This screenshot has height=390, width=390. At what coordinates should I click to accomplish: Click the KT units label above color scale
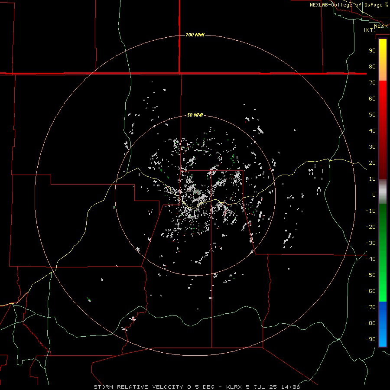point(370,30)
